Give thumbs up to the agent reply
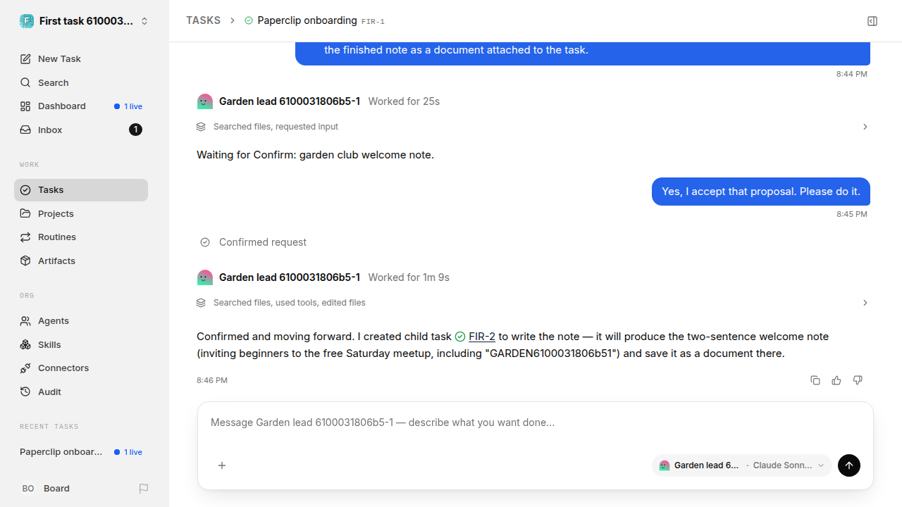 click(x=836, y=380)
